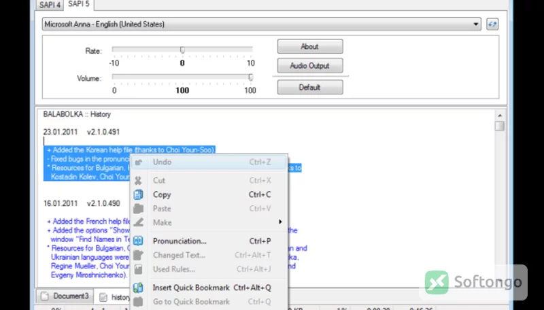
Task: Click the About button
Action: 310,46
